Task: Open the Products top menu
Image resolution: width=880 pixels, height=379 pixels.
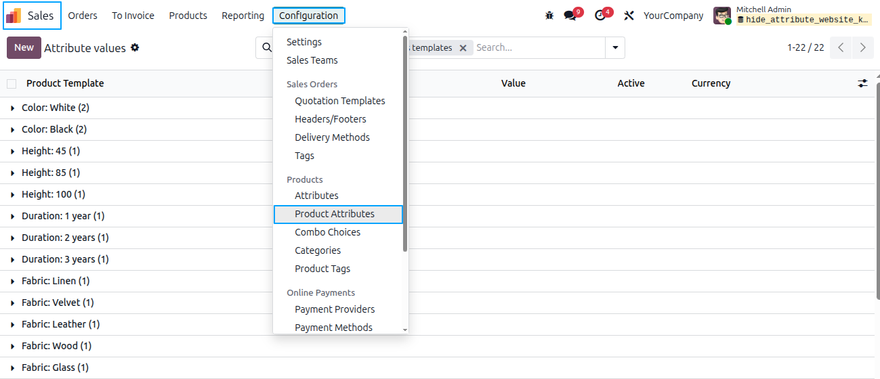Action: [x=188, y=16]
